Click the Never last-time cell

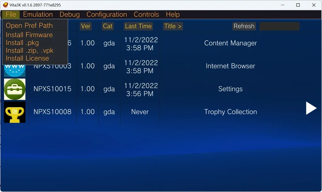click(140, 112)
